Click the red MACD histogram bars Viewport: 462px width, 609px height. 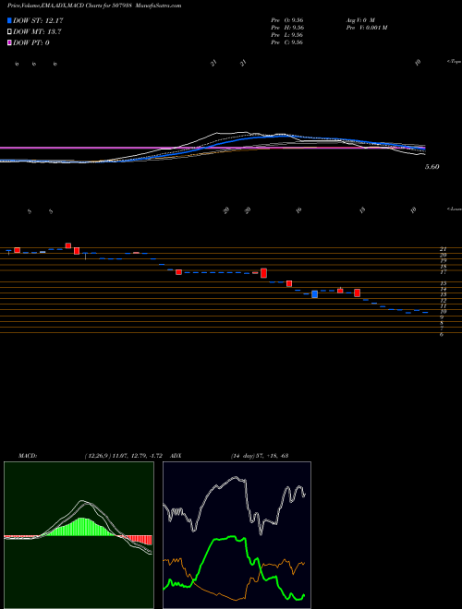tap(140, 540)
